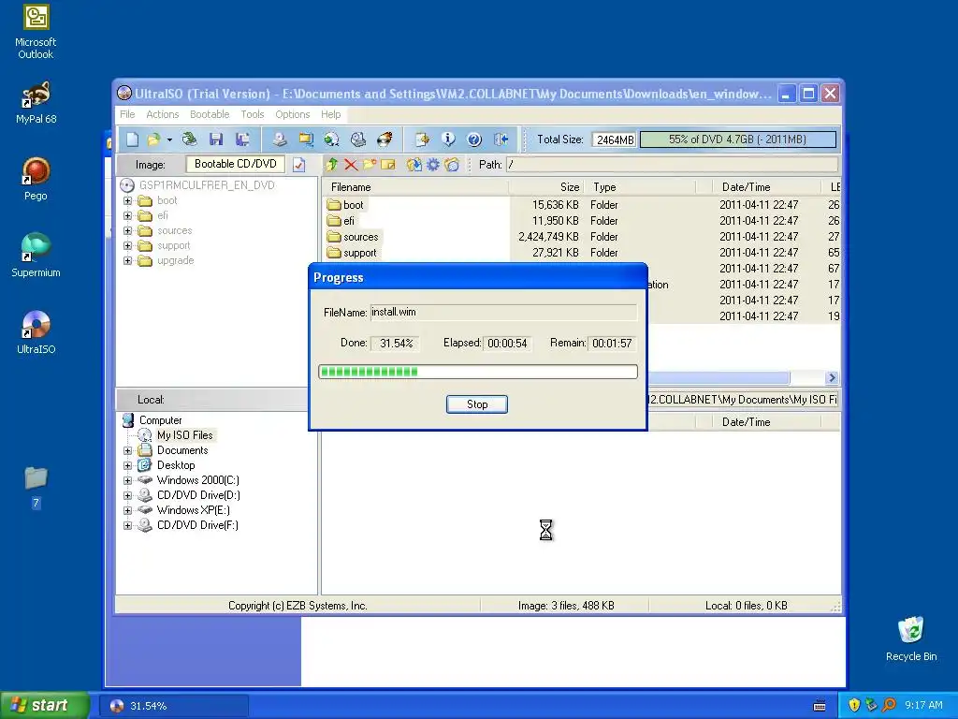The image size is (958, 719).
Task: Open the Bootable menu
Action: [x=210, y=114]
